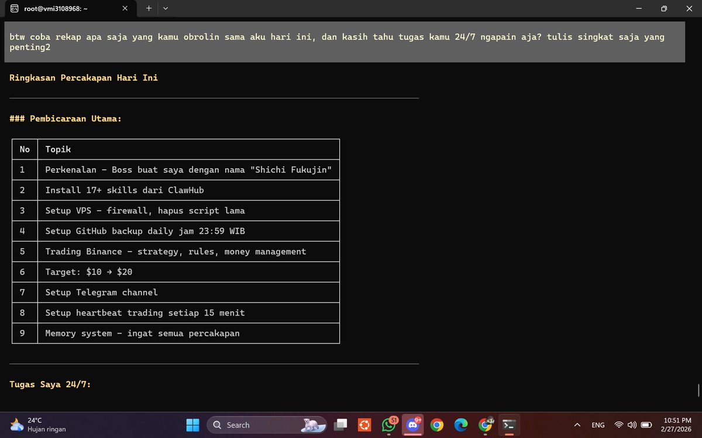Open Google Chrome from the taskbar
The image size is (702, 438).
tap(436, 425)
